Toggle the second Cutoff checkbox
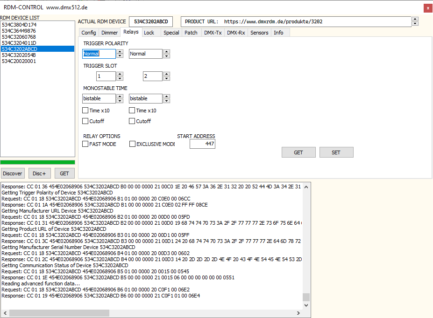The width and height of the screenshot is (433, 318). (x=132, y=121)
